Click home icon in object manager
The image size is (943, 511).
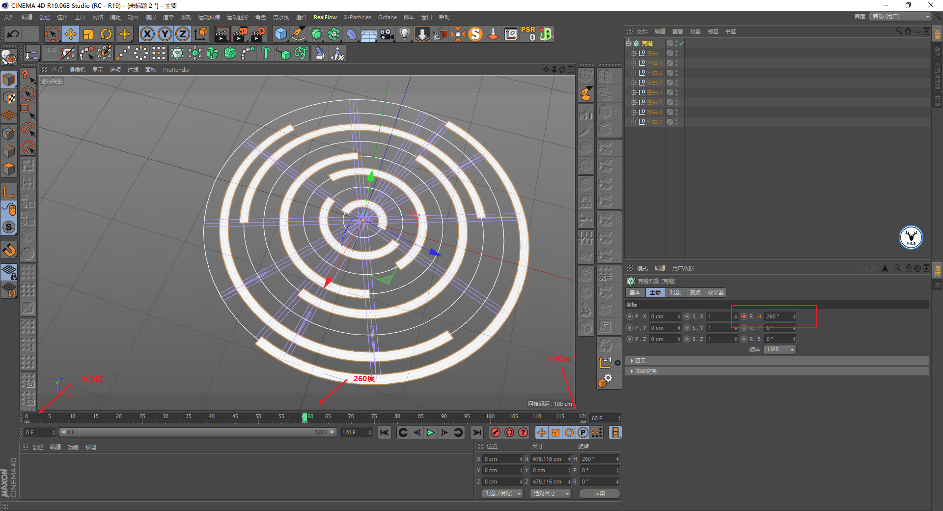(908, 31)
